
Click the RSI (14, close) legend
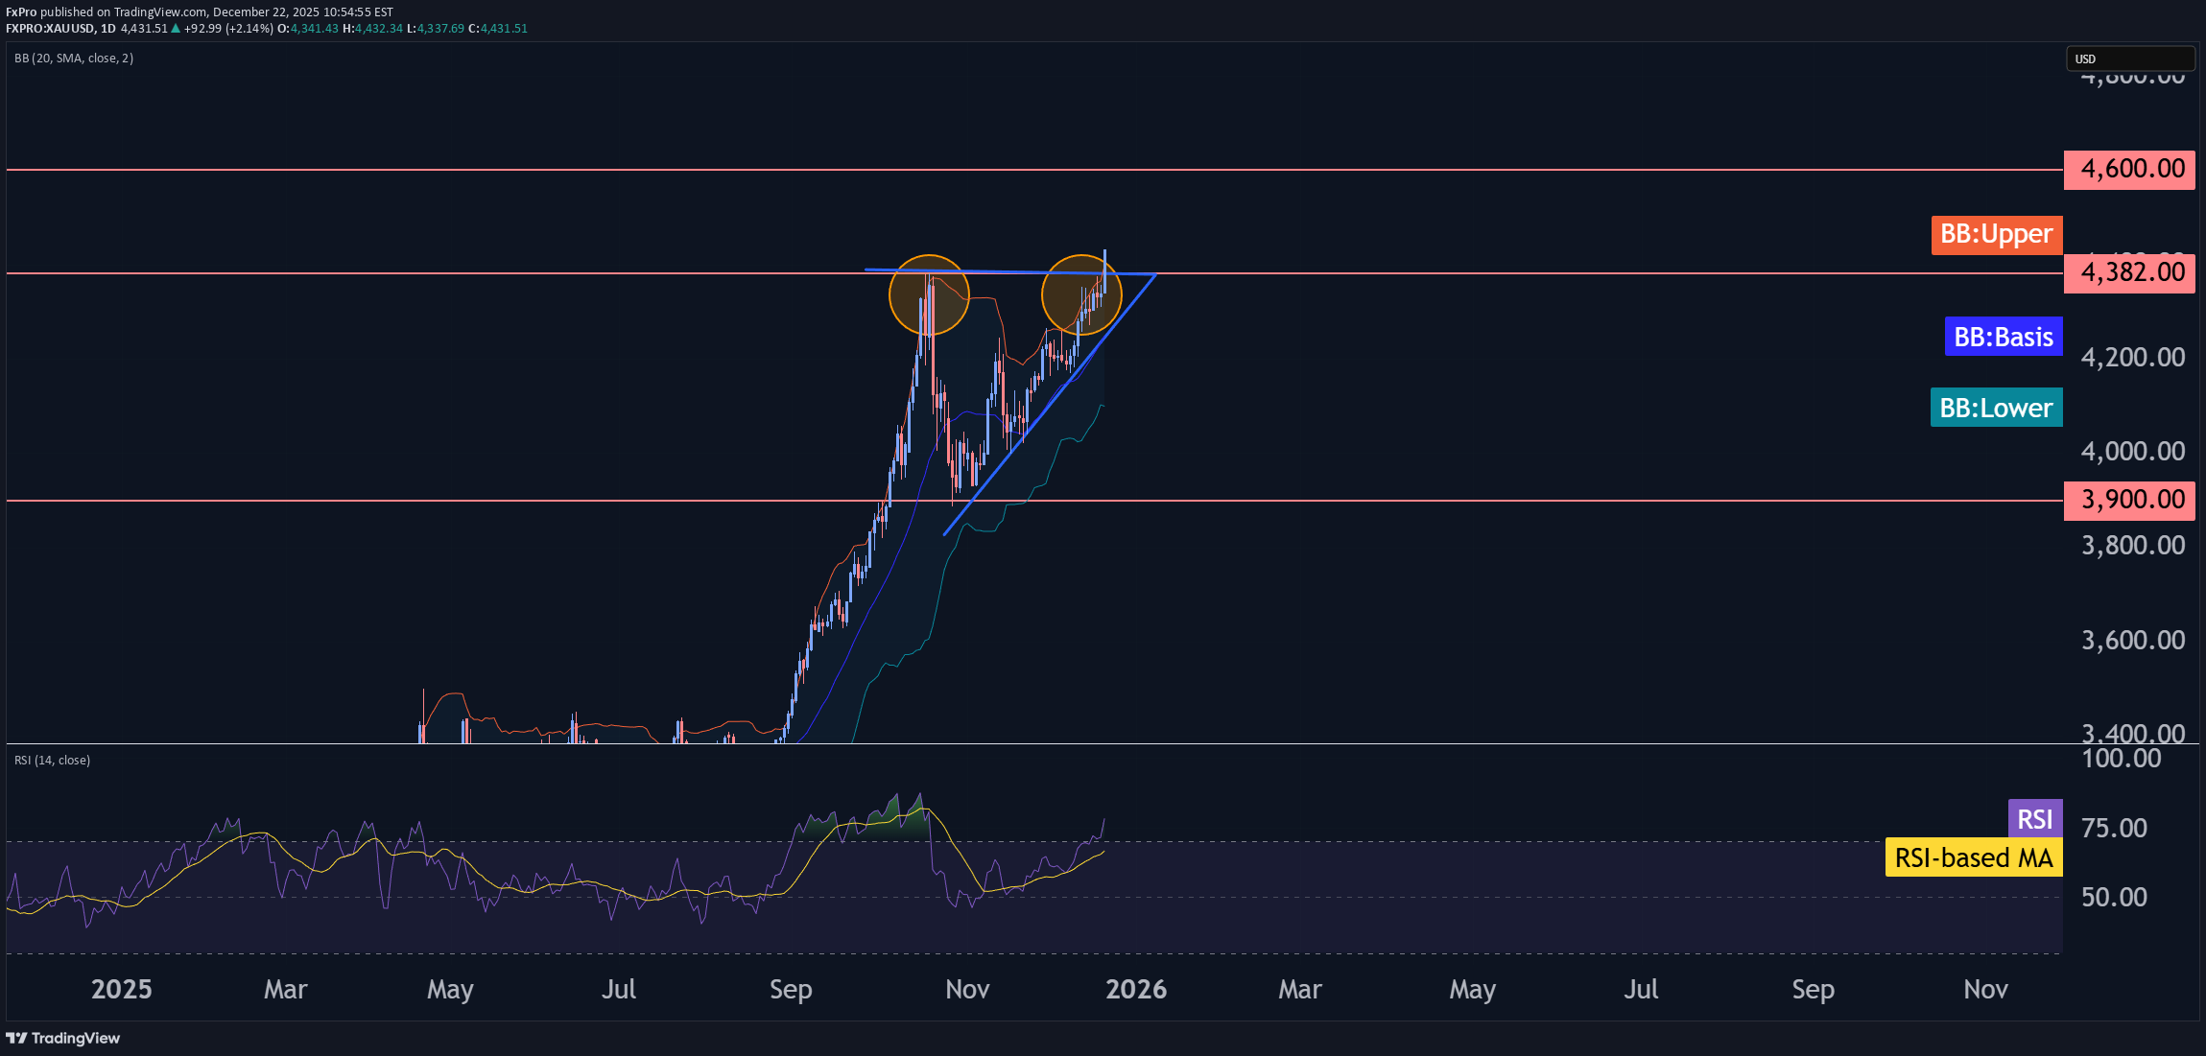point(53,760)
